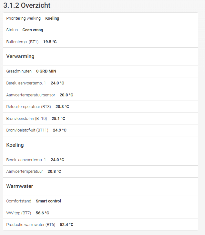Click the Smart control value
The height and width of the screenshot is (235, 205).
(48, 201)
